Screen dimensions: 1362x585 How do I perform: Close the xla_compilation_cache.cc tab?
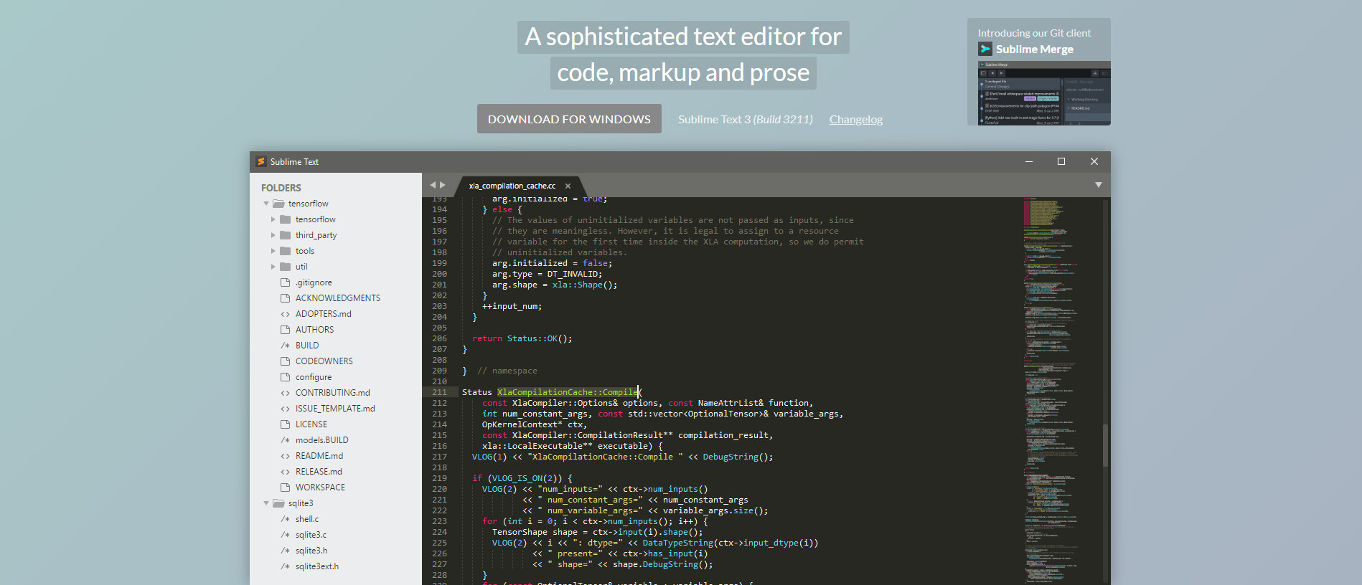[x=568, y=186]
